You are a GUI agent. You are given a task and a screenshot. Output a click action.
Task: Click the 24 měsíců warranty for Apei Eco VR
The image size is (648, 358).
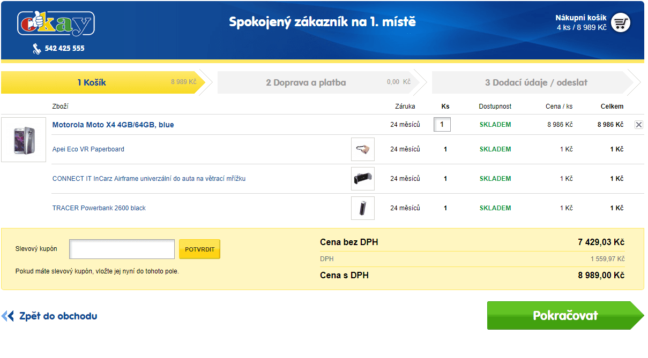click(405, 149)
